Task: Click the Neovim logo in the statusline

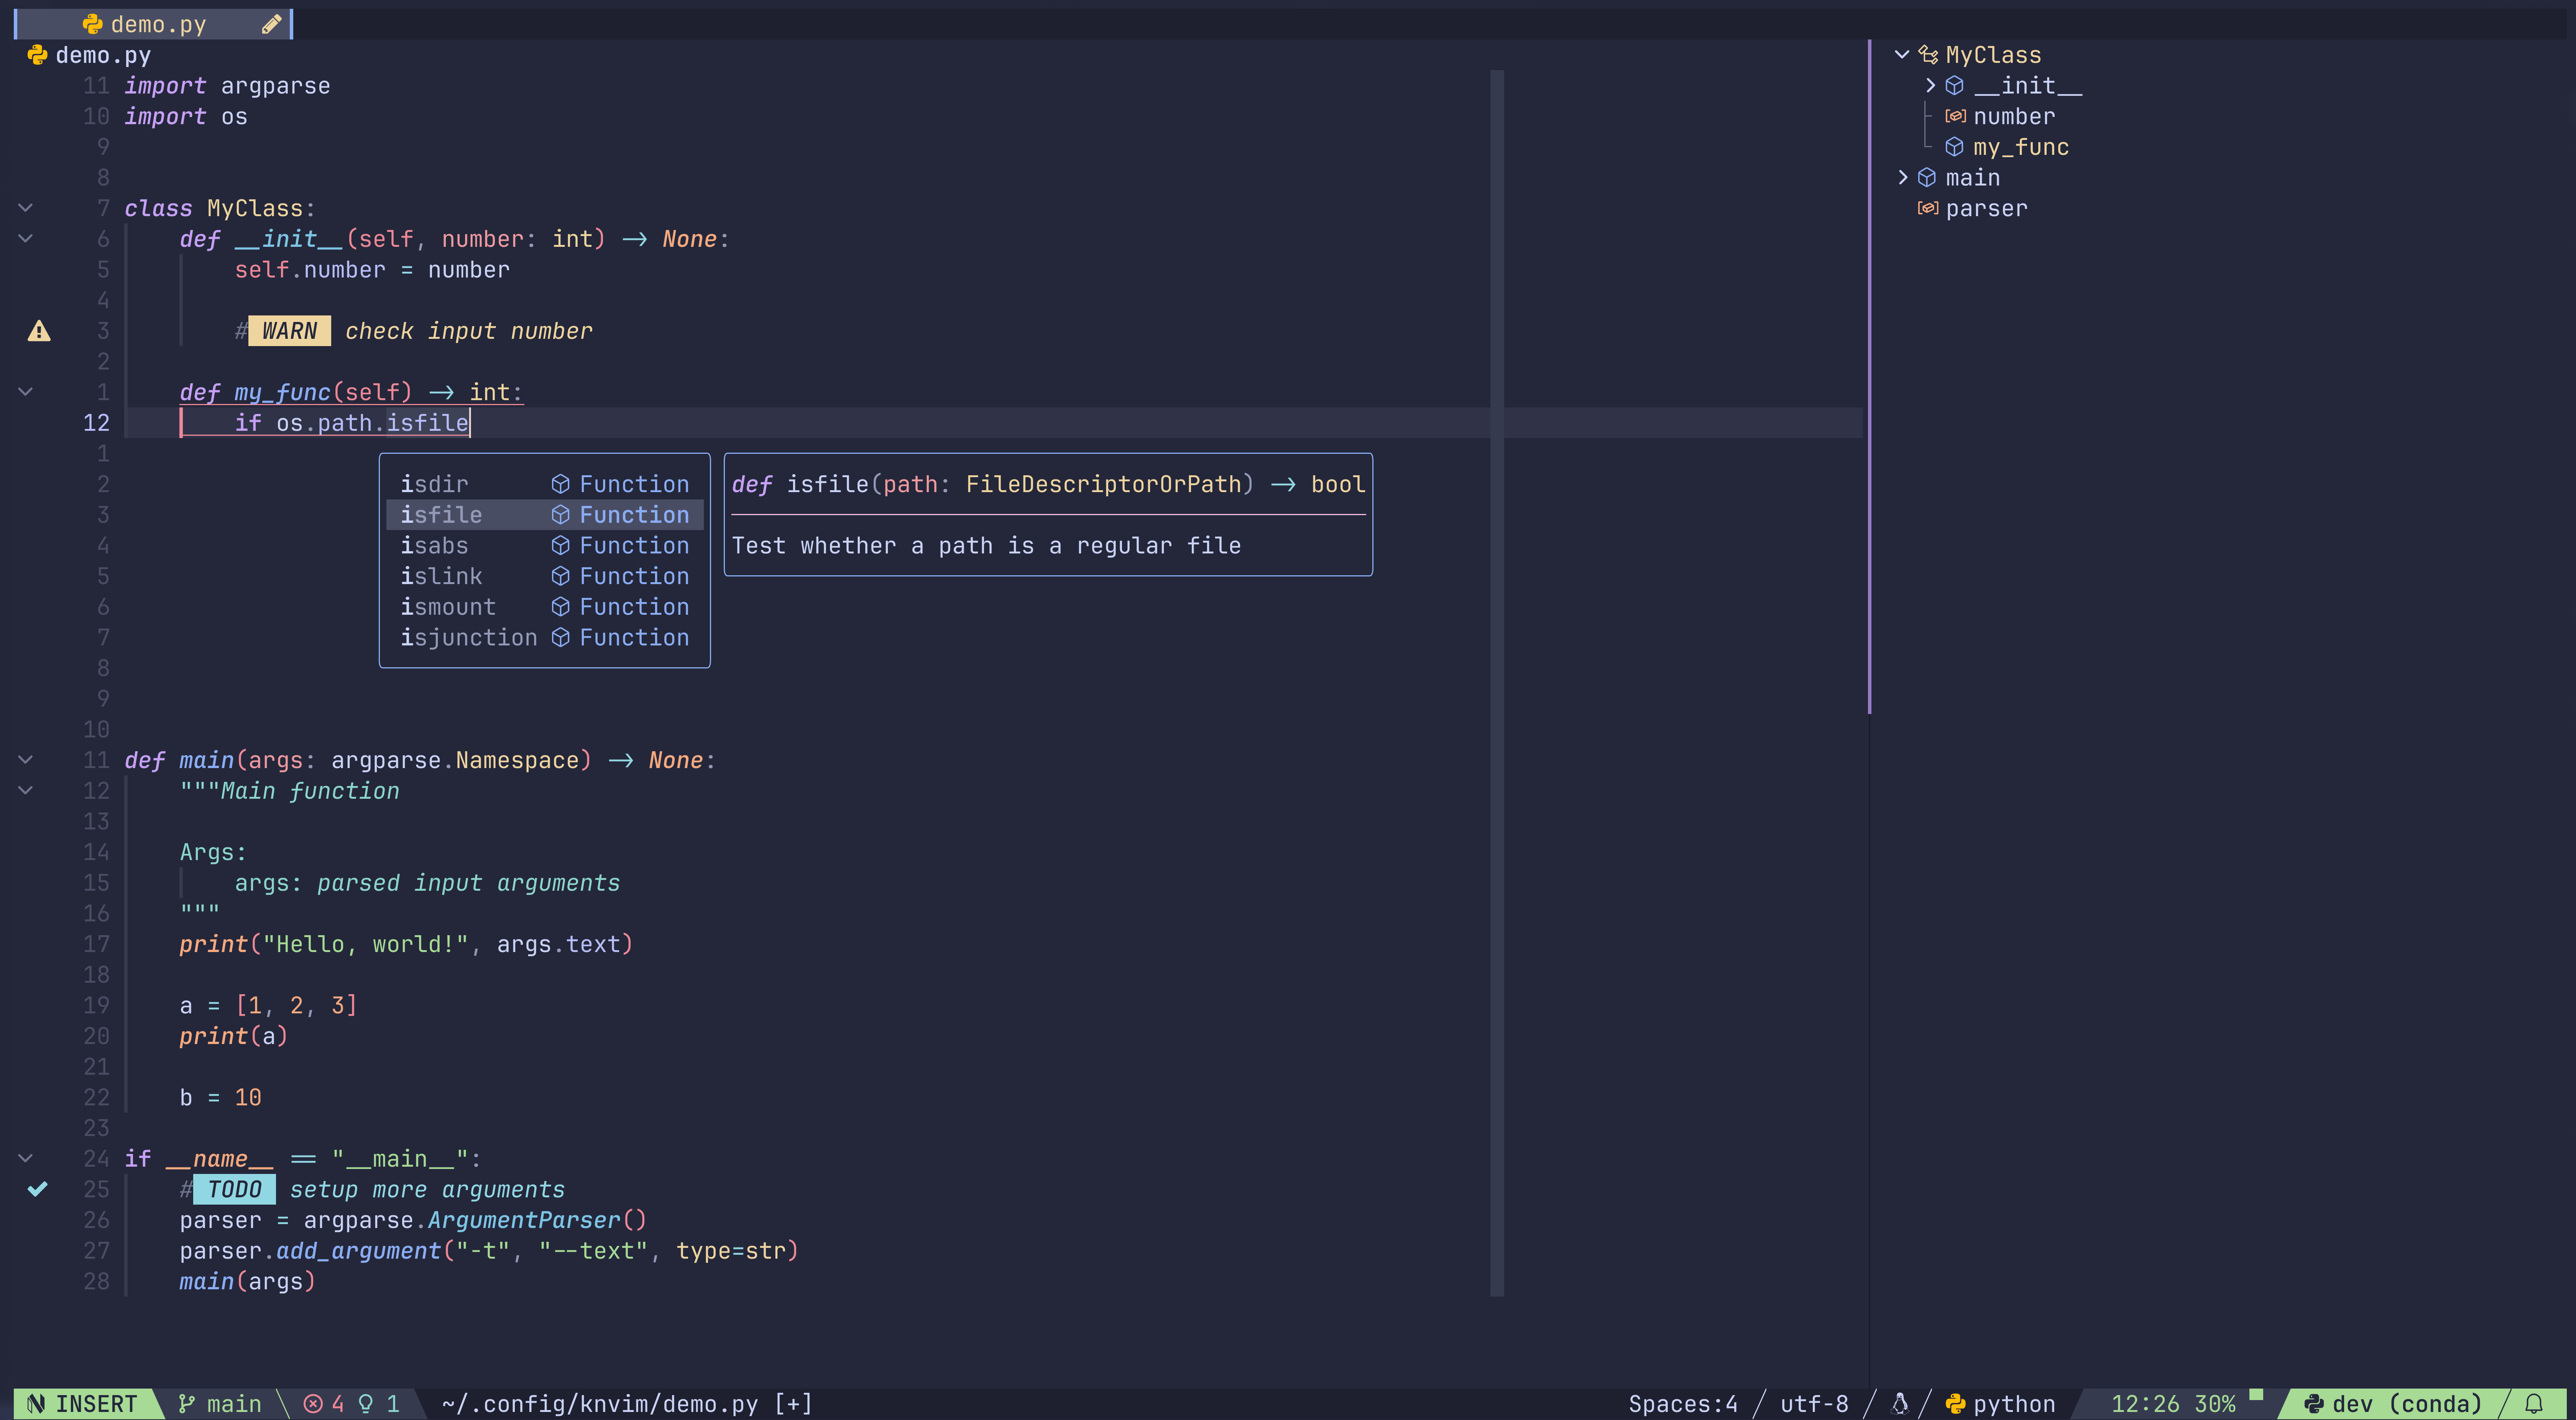Action: point(36,1404)
